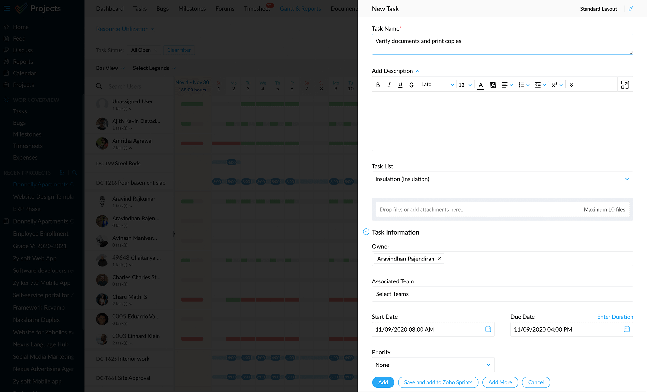Viewport: 647px width, 392px height.
Task: Collapse the Add Description section
Action: tap(418, 71)
